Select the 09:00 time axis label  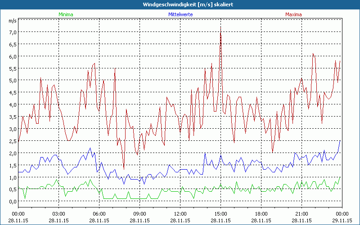pyautogui.click(x=140, y=214)
